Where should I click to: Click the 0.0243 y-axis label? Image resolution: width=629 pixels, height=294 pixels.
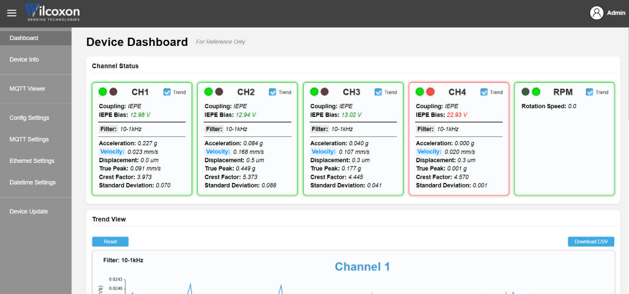click(x=115, y=279)
